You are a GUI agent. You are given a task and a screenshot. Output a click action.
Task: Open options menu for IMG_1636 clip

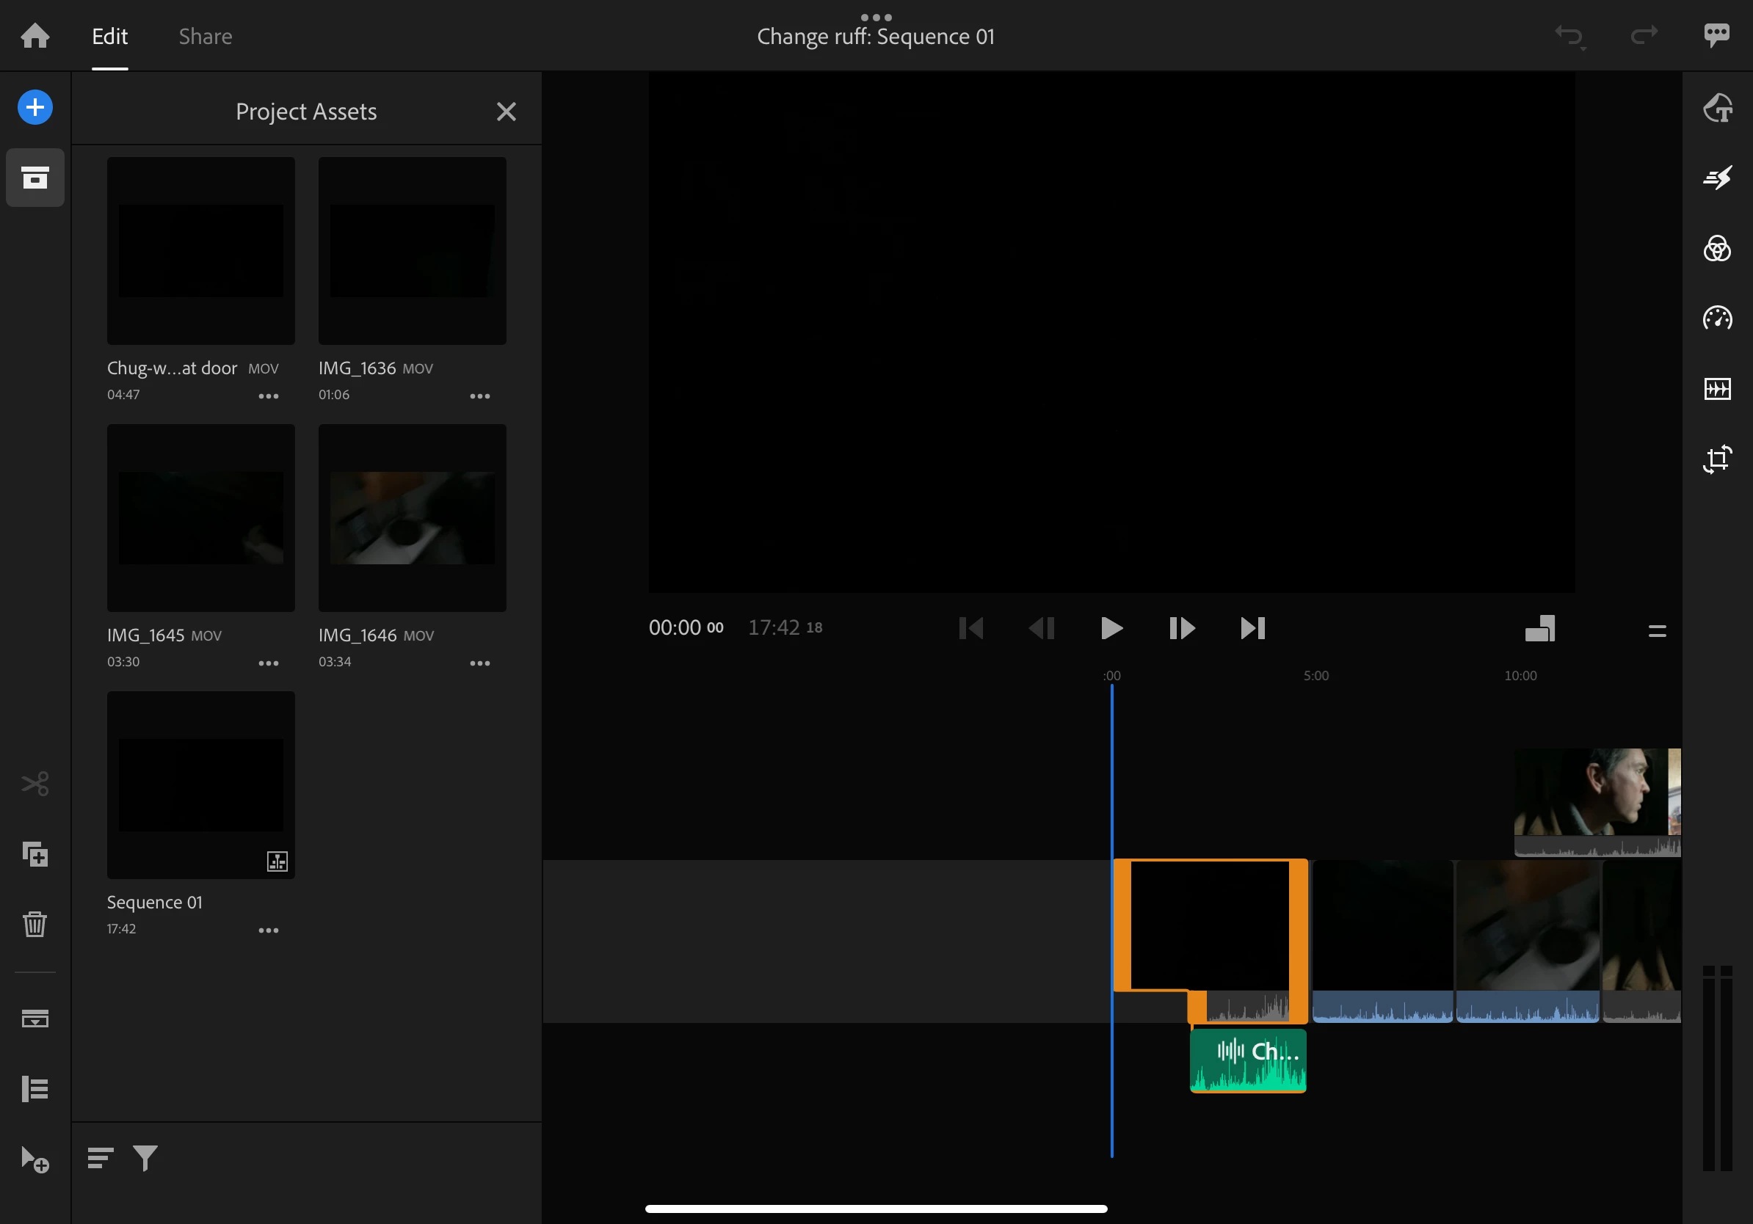click(x=479, y=396)
